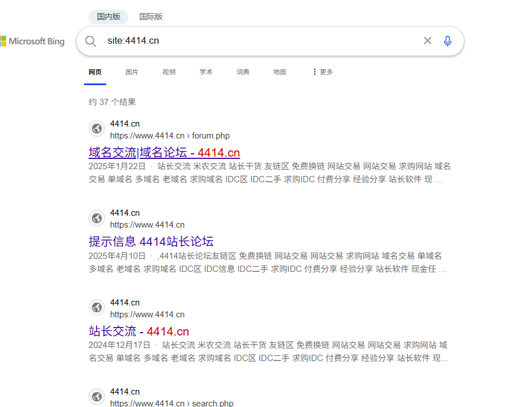
Task: Switch to the 视频 search tab
Action: (x=169, y=72)
